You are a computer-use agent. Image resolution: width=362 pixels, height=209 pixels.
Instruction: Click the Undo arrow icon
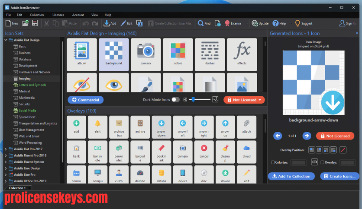(x=86, y=23)
